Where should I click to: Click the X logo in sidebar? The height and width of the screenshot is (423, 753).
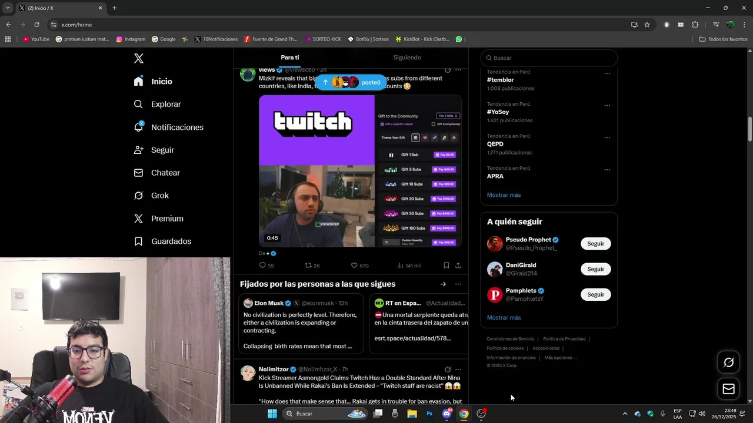139,58
